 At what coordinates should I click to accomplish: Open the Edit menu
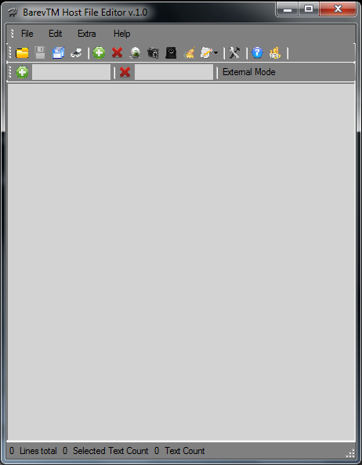55,34
